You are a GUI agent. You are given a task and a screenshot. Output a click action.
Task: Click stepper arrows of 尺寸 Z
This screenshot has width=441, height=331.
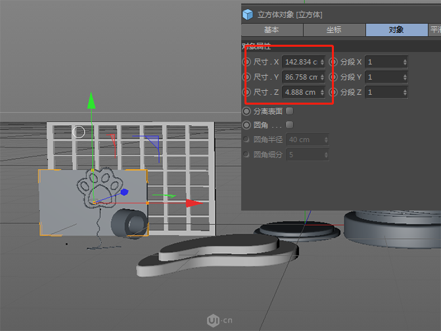click(322, 92)
